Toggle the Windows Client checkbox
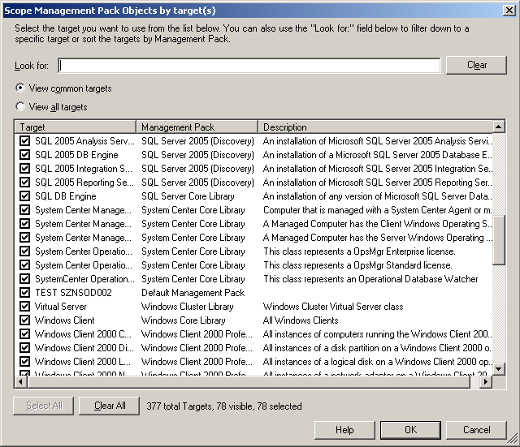 click(x=24, y=320)
